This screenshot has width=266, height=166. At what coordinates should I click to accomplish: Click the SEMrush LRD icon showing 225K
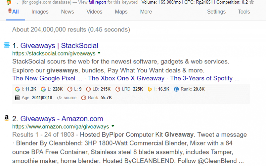coord(118,89)
